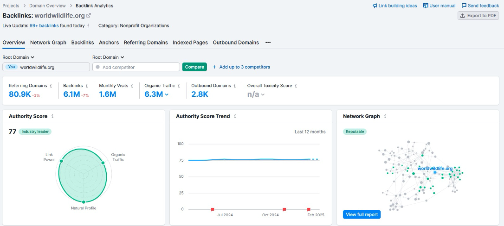Switch to the Overview tab
This screenshot has height=226, width=504.
point(14,42)
